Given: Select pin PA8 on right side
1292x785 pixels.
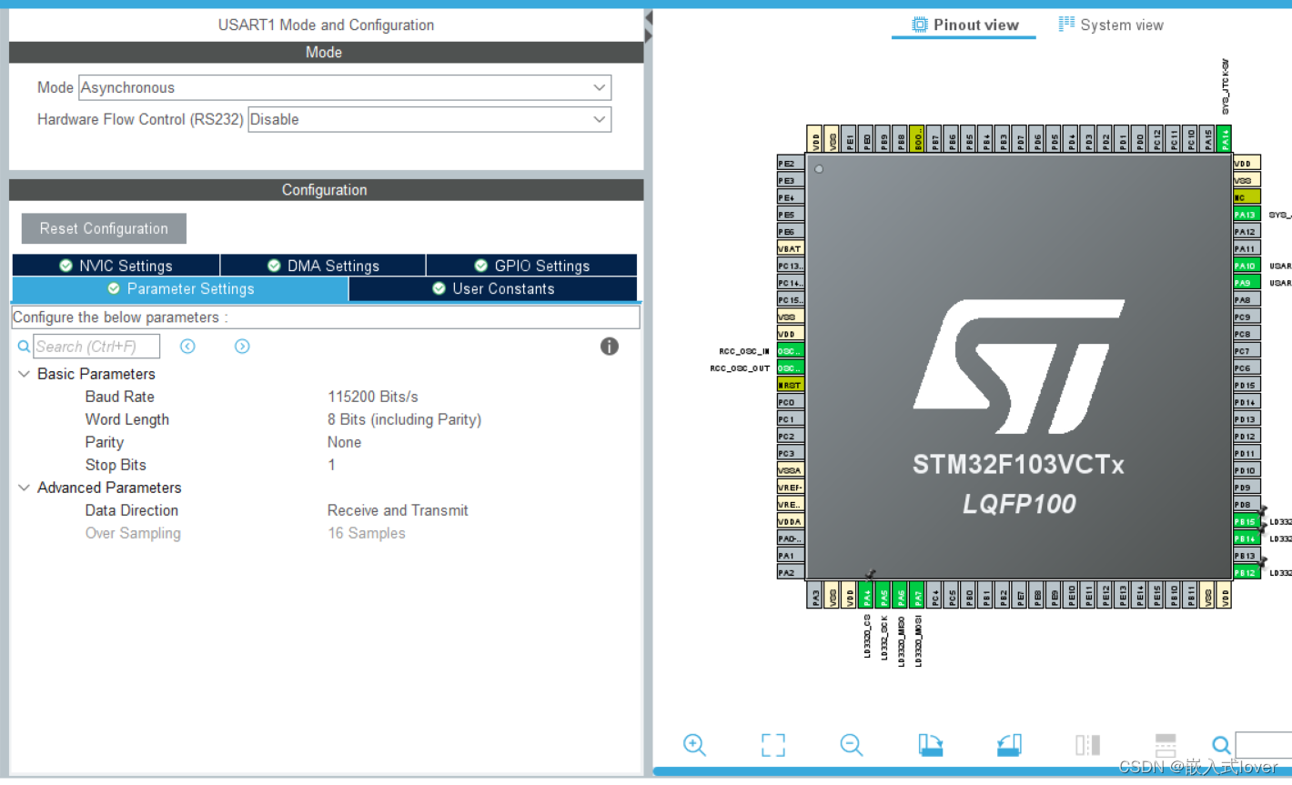Looking at the screenshot, I should [1247, 299].
